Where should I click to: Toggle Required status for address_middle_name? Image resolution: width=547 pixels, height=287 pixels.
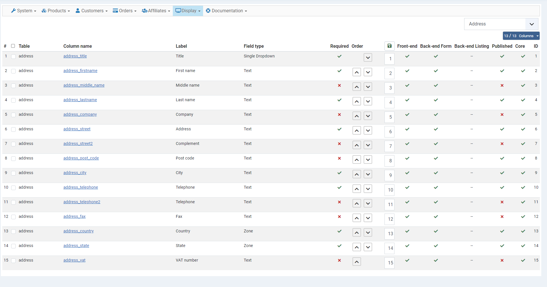click(x=339, y=85)
